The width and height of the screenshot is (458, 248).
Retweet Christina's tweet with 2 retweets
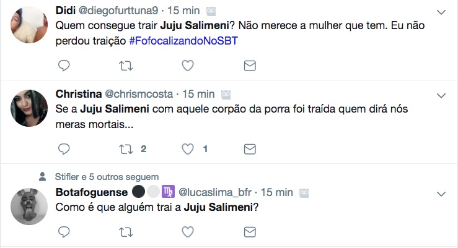click(125, 149)
